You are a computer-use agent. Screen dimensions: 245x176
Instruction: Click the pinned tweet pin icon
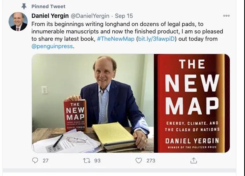click(x=24, y=6)
